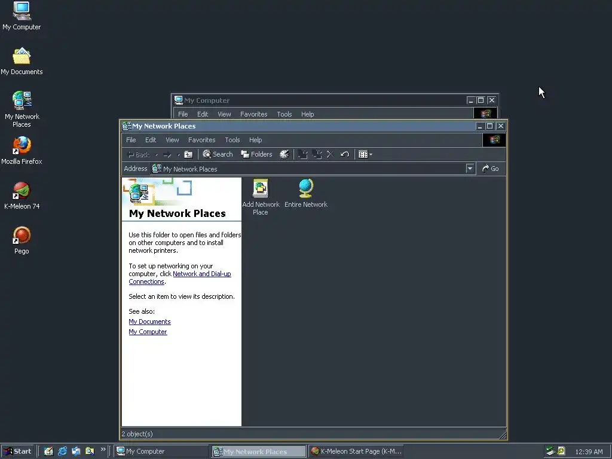
Task: Click the My Documents link in sidebar
Action: 149,322
